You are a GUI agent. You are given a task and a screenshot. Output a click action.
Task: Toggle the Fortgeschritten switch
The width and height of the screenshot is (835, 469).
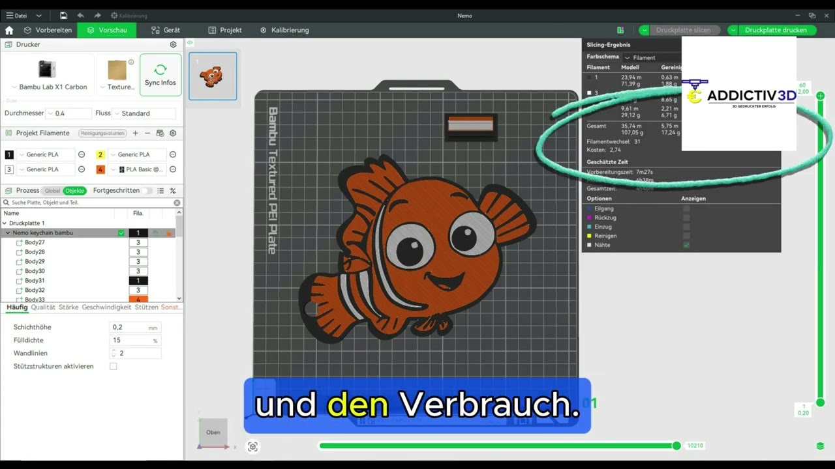click(x=149, y=191)
